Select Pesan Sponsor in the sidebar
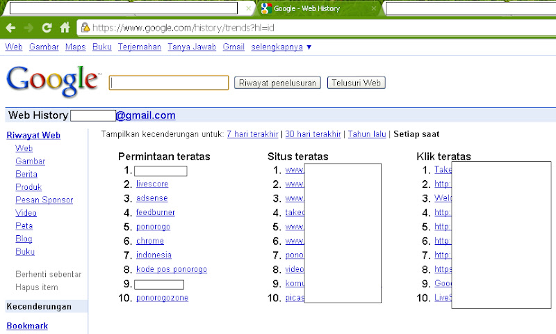 click(44, 200)
